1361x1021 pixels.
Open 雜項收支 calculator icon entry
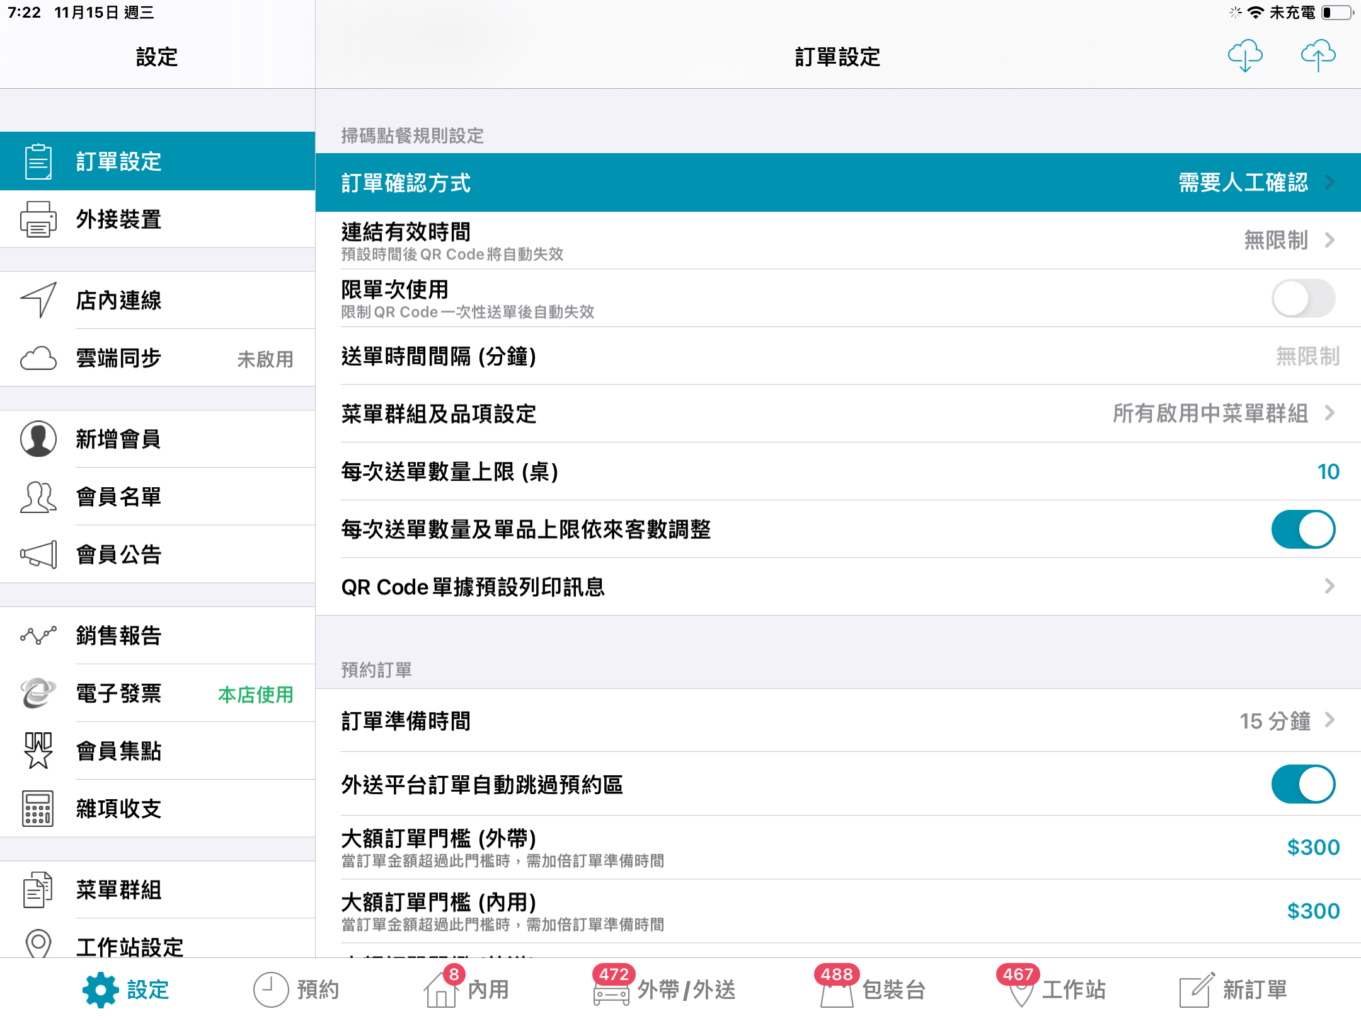158,809
